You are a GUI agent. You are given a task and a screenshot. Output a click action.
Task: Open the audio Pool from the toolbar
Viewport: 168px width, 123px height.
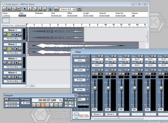[x=18, y=9]
